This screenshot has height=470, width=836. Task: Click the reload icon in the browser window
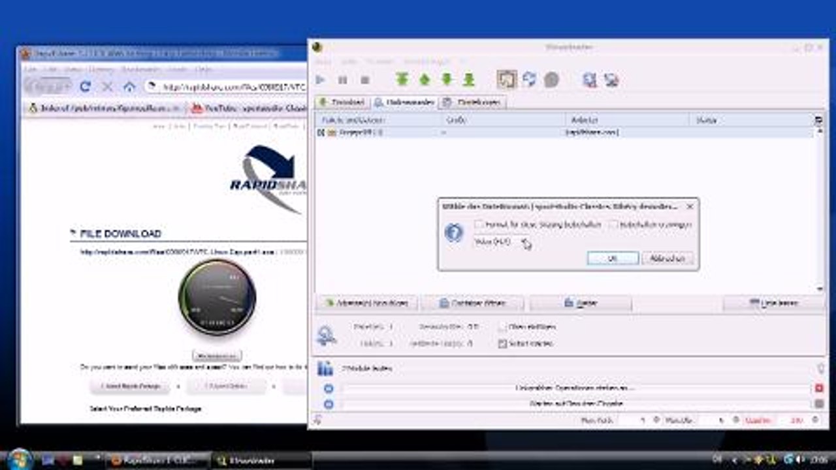85,86
